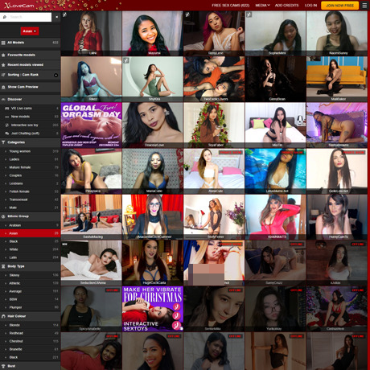Select VR Live cams filter

(x=30, y=109)
